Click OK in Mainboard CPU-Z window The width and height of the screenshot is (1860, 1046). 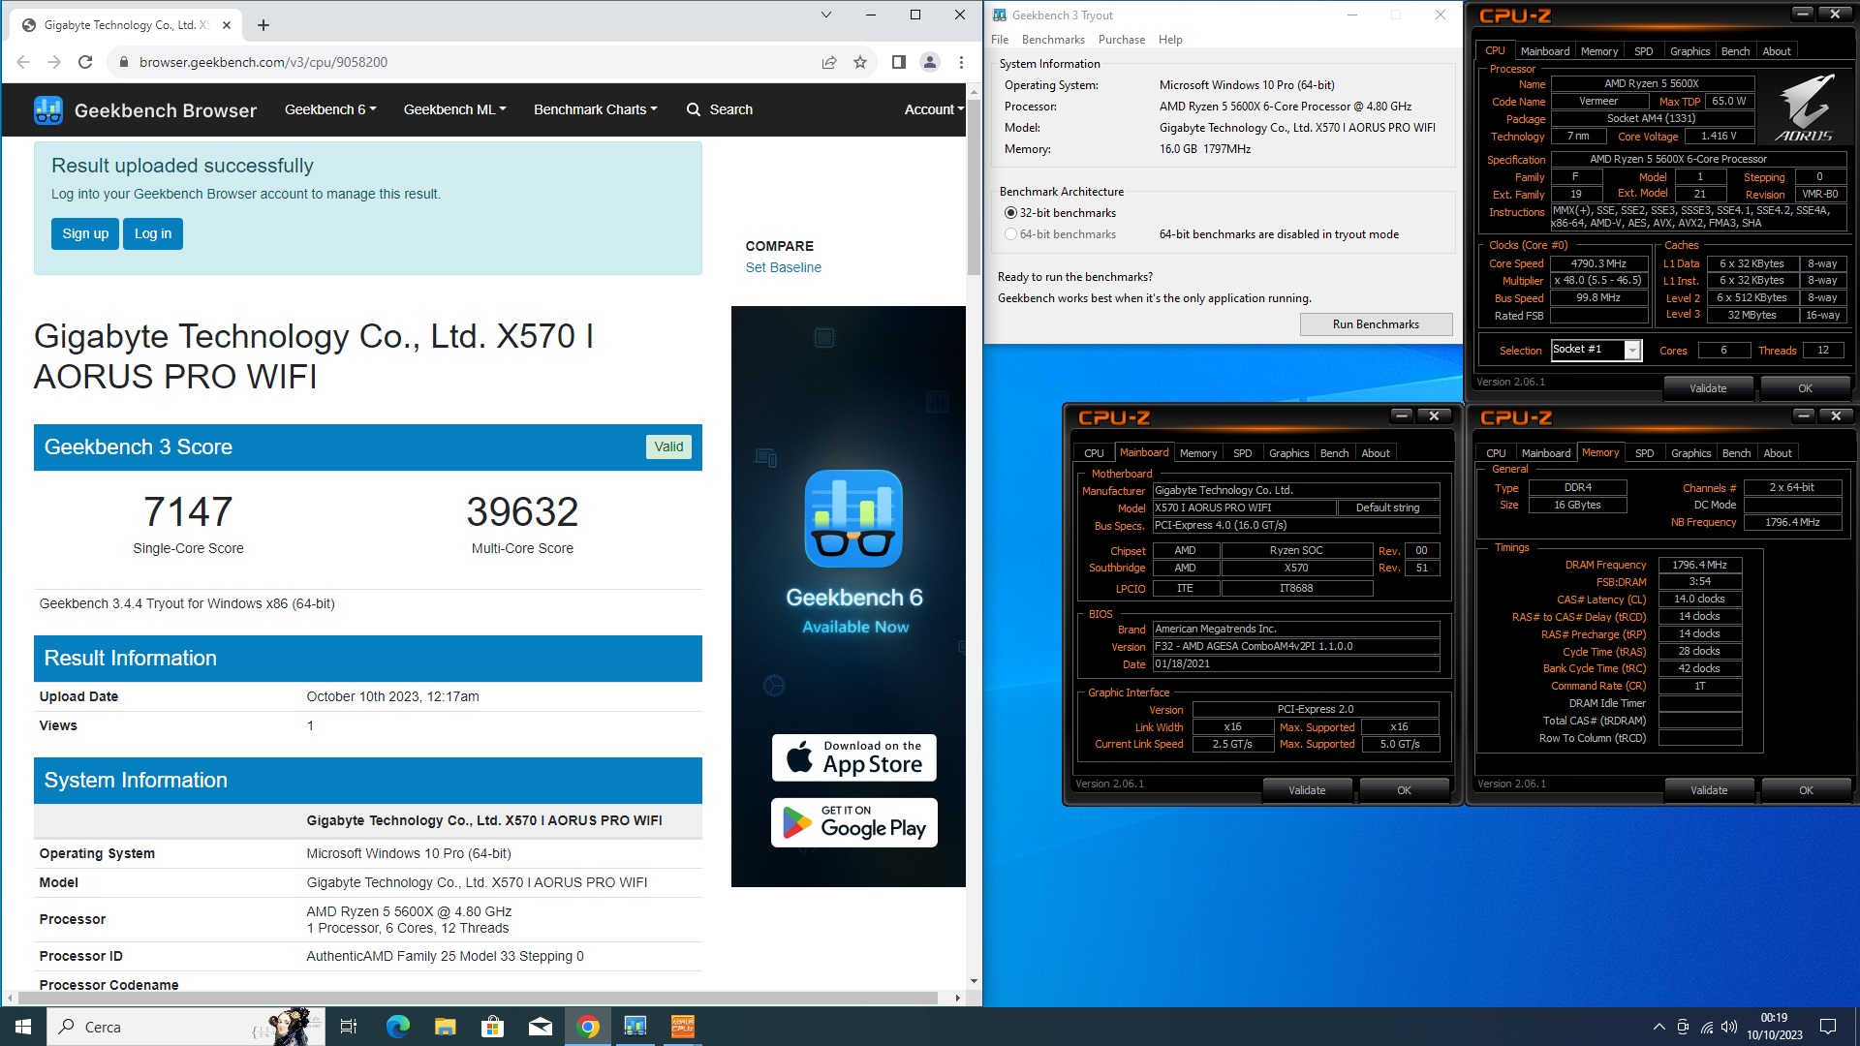coord(1404,790)
